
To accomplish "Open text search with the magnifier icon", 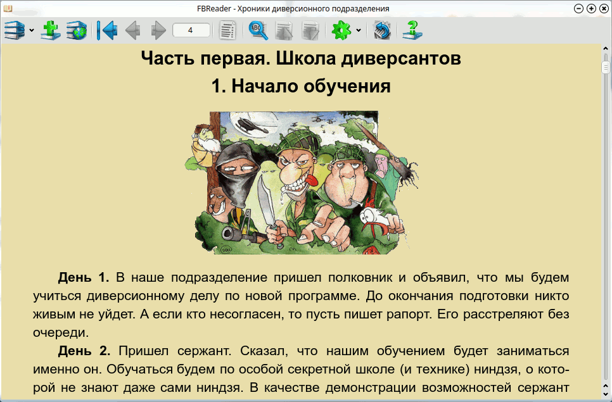I will point(258,30).
